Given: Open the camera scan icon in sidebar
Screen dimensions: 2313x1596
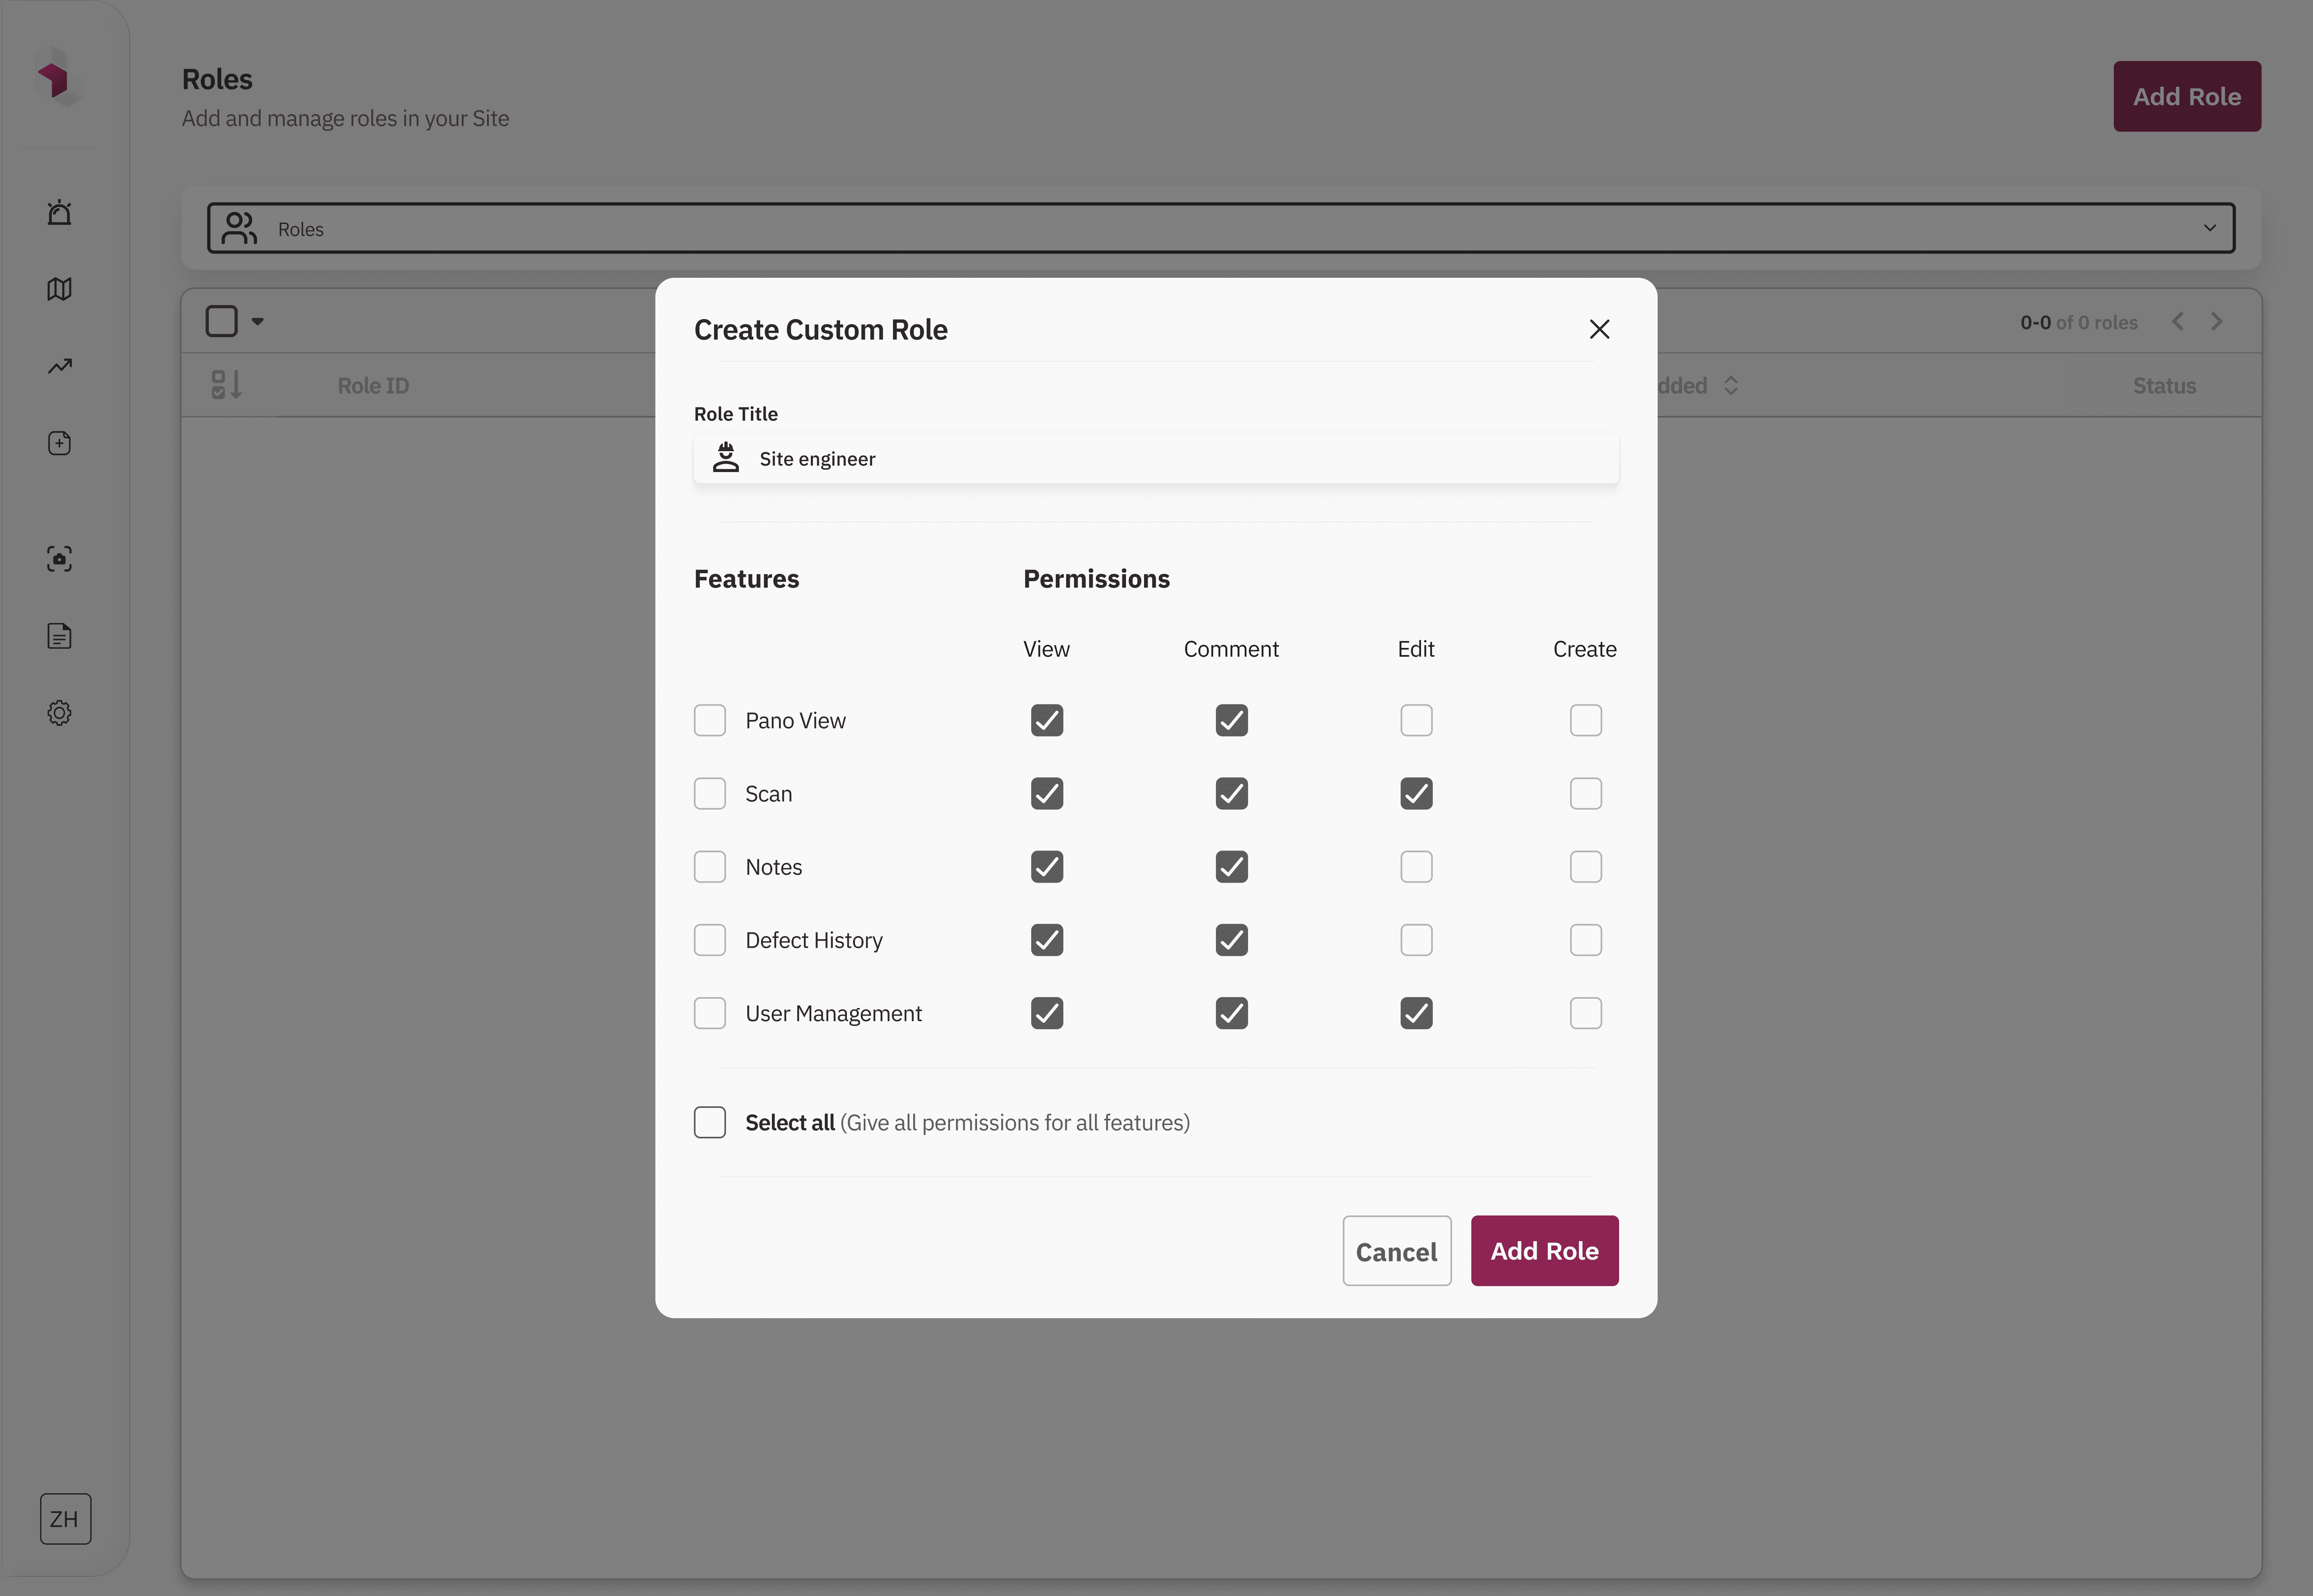Looking at the screenshot, I should pos(60,559).
